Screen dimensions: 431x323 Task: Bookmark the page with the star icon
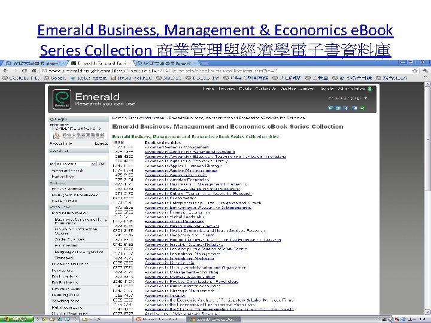click(x=415, y=71)
